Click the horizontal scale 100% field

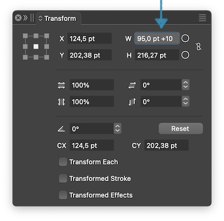click(92, 85)
